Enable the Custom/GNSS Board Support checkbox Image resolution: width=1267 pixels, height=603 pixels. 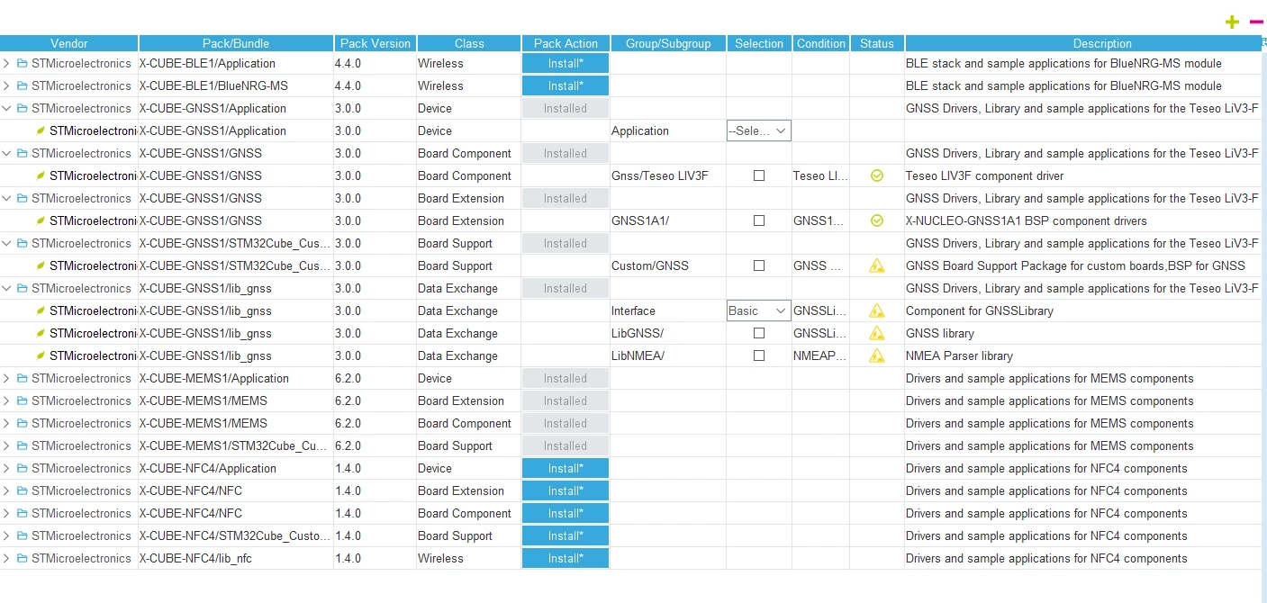pos(759,265)
